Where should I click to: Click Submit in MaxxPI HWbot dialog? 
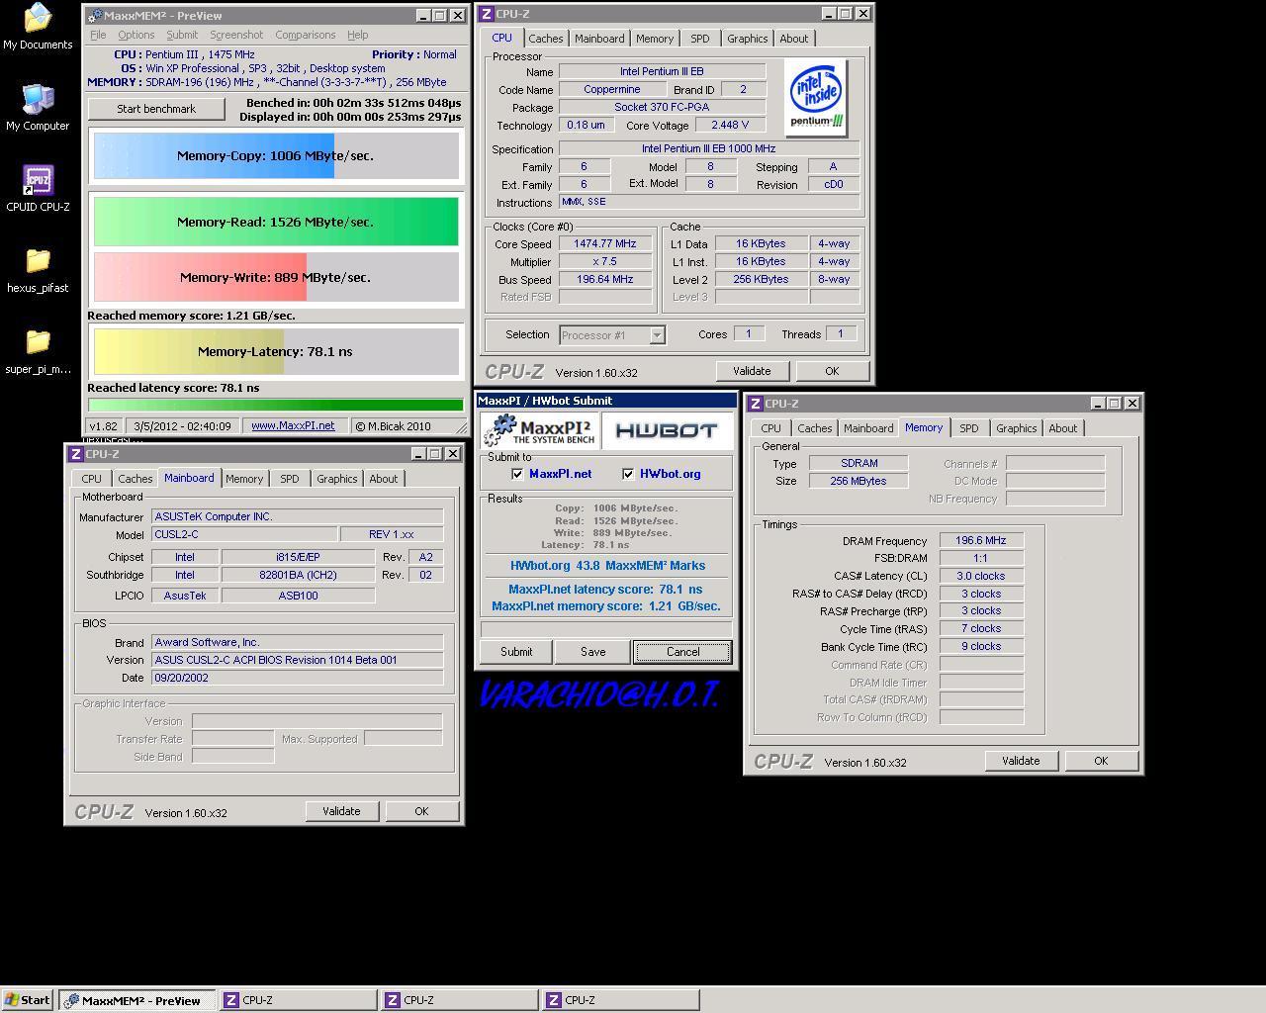[x=515, y=652]
